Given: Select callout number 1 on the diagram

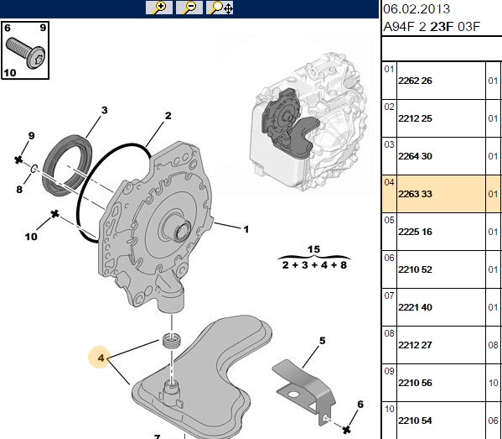Looking at the screenshot, I should pos(246,229).
